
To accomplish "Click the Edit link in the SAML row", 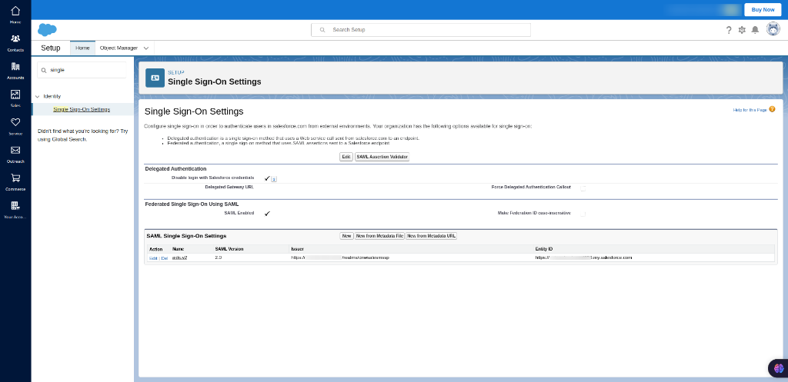I will pyautogui.click(x=153, y=258).
